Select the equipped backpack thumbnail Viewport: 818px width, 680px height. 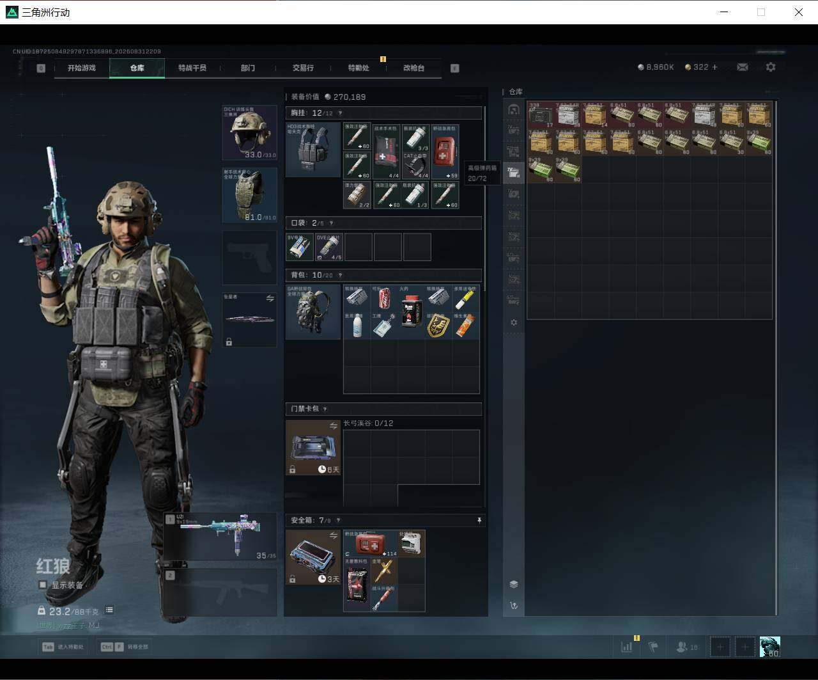tap(313, 312)
